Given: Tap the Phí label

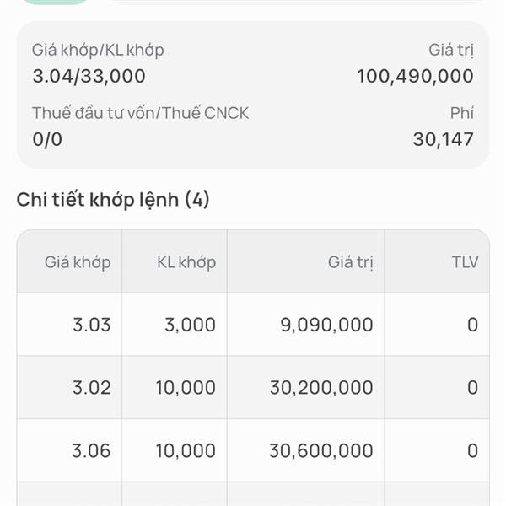Looking at the screenshot, I should tap(461, 113).
